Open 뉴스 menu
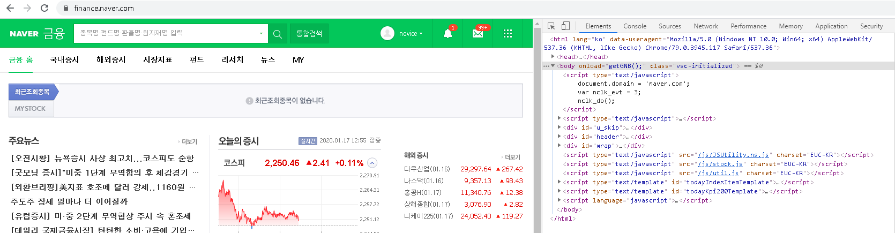 tap(268, 60)
